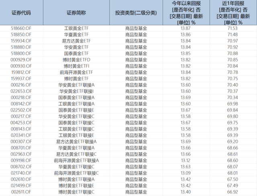Select code cell 159937.OF
Image resolution: width=257 pixels, height=196 pixels.
click(21, 79)
